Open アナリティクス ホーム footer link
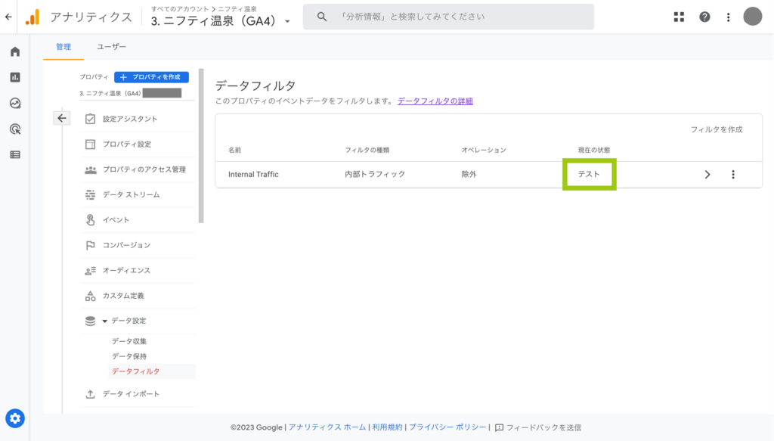The width and height of the screenshot is (774, 441). (x=327, y=427)
